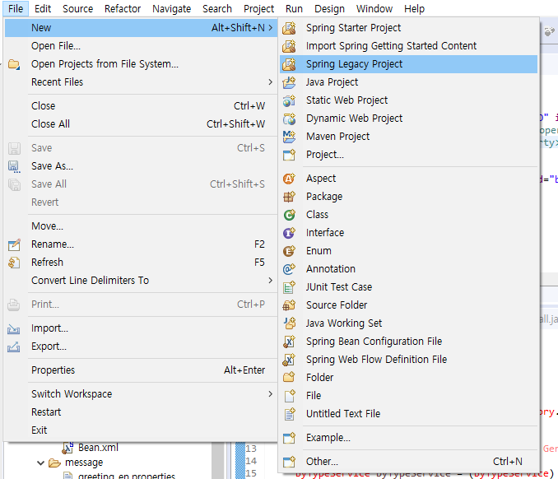This screenshot has height=479, width=558.
Task: Select Bean.xml in the project tree
Action: [98, 448]
